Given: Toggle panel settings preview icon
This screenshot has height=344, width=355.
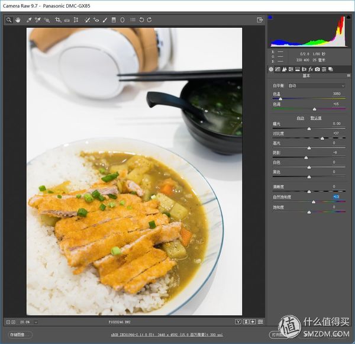Looking at the screenshot, I should pyautogui.click(x=260, y=322).
